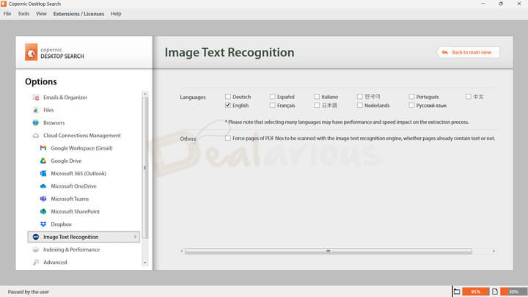This screenshot has width=528, height=297.
Task: Click the Paused by the user status text
Action: point(29,292)
